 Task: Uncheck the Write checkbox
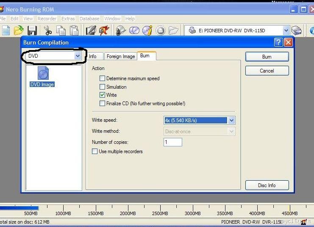click(x=102, y=95)
